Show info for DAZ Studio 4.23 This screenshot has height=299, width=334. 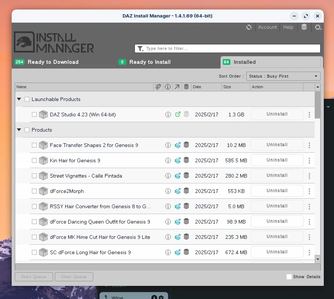168,114
